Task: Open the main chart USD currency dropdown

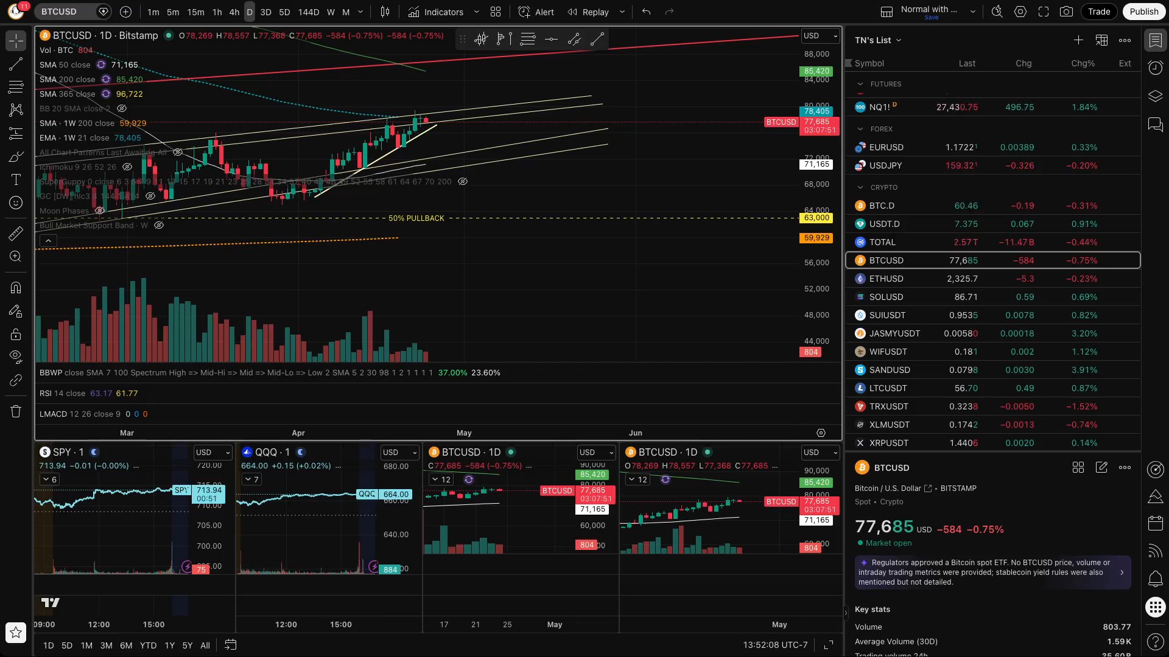Action: (821, 36)
